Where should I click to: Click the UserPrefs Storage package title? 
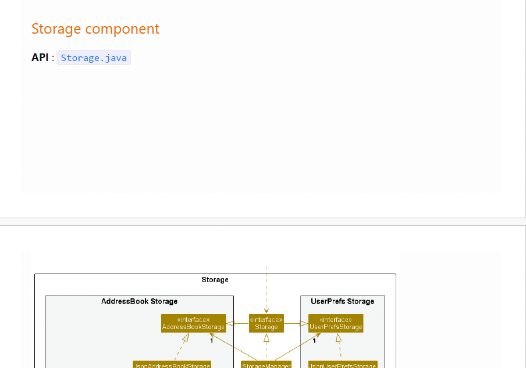(343, 301)
